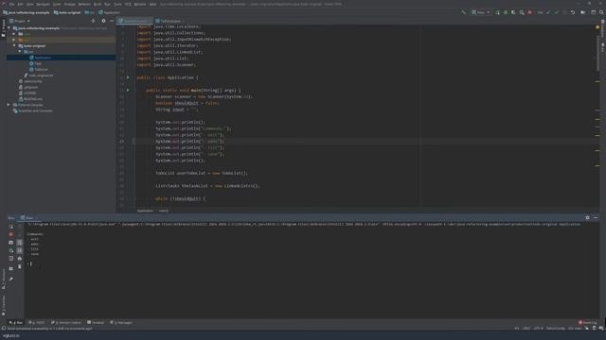Click main() in the editor breadcrumb
This screenshot has height=340, width=606.
tap(164, 211)
